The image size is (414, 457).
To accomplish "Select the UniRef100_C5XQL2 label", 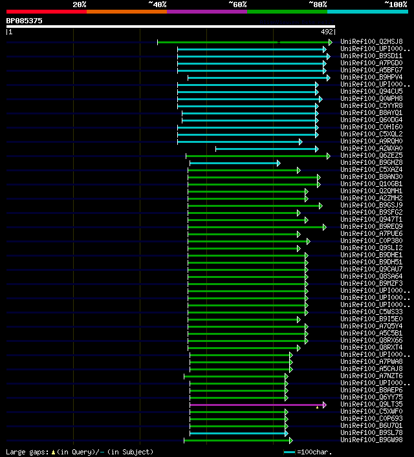I will (371, 134).
